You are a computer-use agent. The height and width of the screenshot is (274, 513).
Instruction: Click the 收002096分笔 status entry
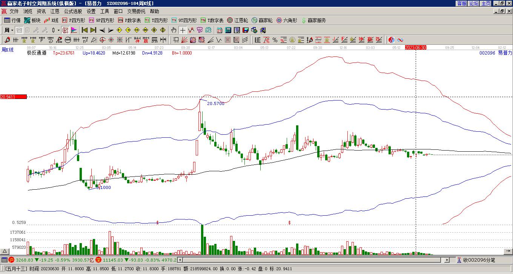point(476,260)
